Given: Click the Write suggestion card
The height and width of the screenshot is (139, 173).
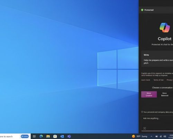Looking at the screenshot, I should (x=157, y=59).
